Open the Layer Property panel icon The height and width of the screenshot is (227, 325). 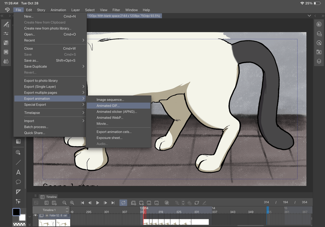click(x=319, y=33)
